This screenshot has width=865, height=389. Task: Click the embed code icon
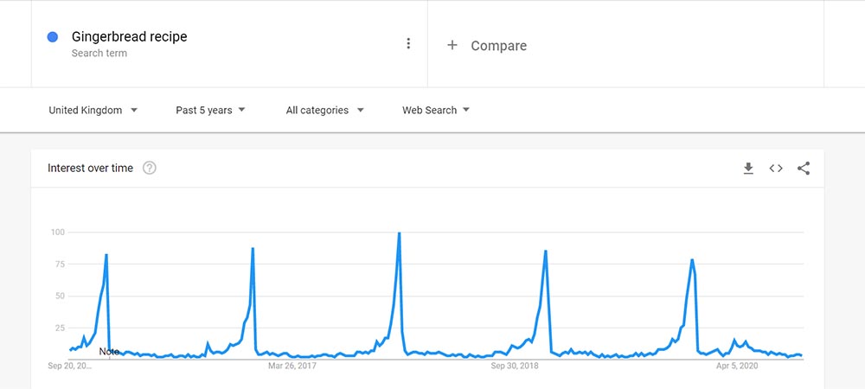coord(776,169)
